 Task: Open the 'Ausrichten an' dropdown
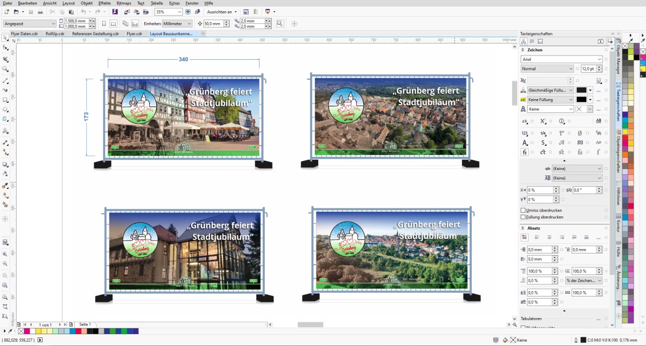tap(222, 11)
